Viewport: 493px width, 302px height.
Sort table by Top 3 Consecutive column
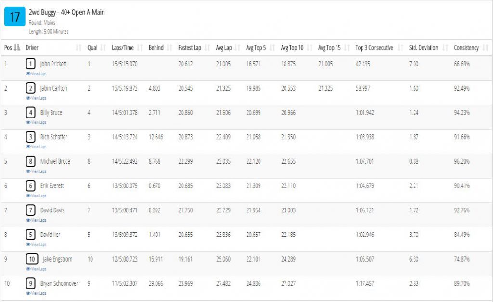[401, 48]
